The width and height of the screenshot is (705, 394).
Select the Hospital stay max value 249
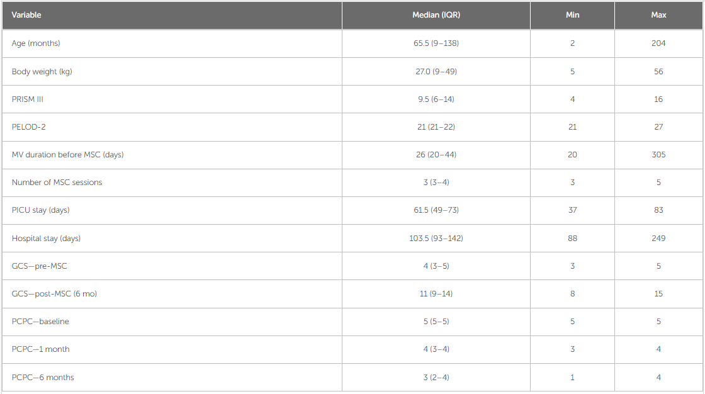[x=658, y=239]
